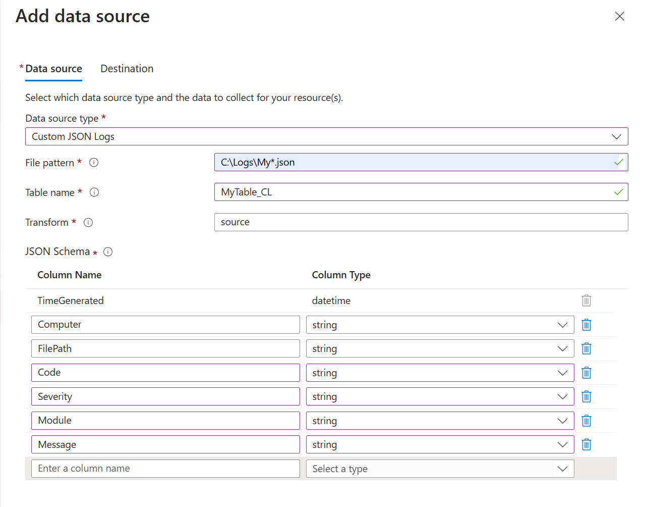Image resolution: width=646 pixels, height=507 pixels.
Task: Switch to the Destination tab
Action: pyautogui.click(x=127, y=69)
